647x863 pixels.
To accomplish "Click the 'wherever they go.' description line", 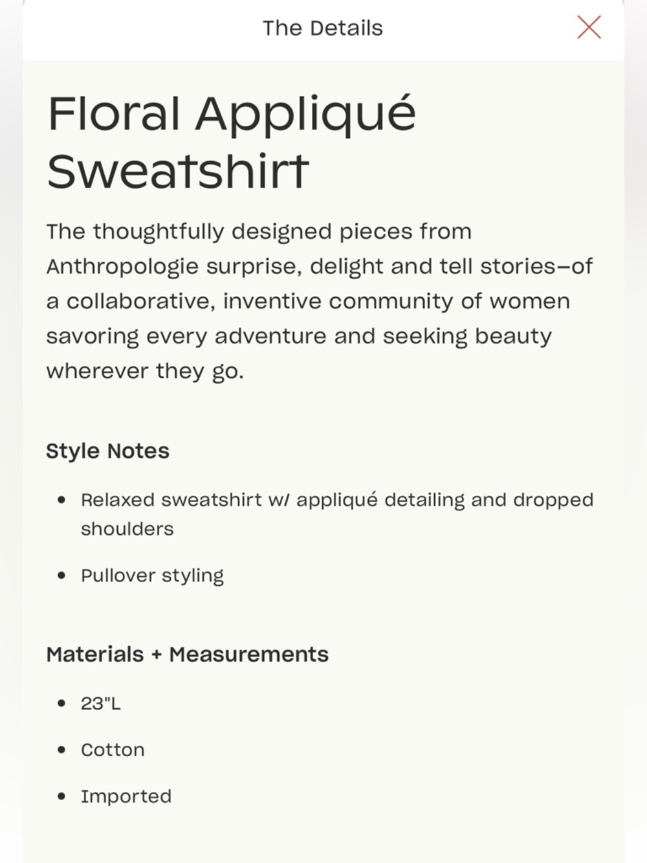I will pyautogui.click(x=145, y=372).
